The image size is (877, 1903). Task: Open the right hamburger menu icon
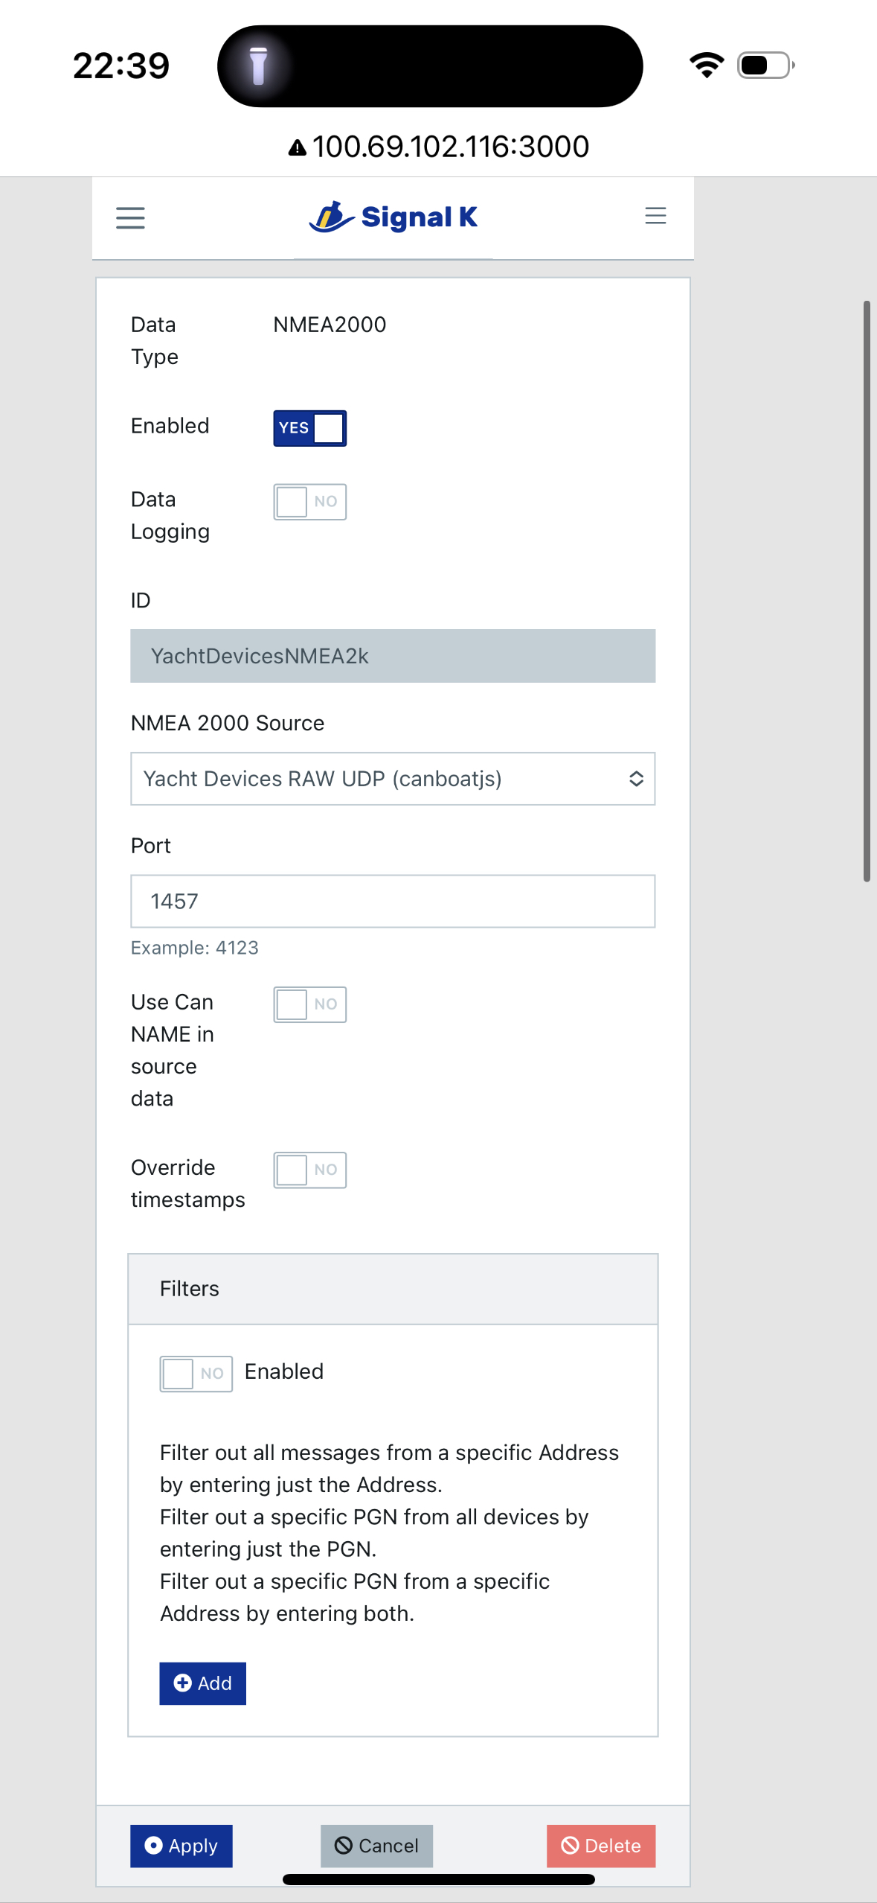coord(655,216)
